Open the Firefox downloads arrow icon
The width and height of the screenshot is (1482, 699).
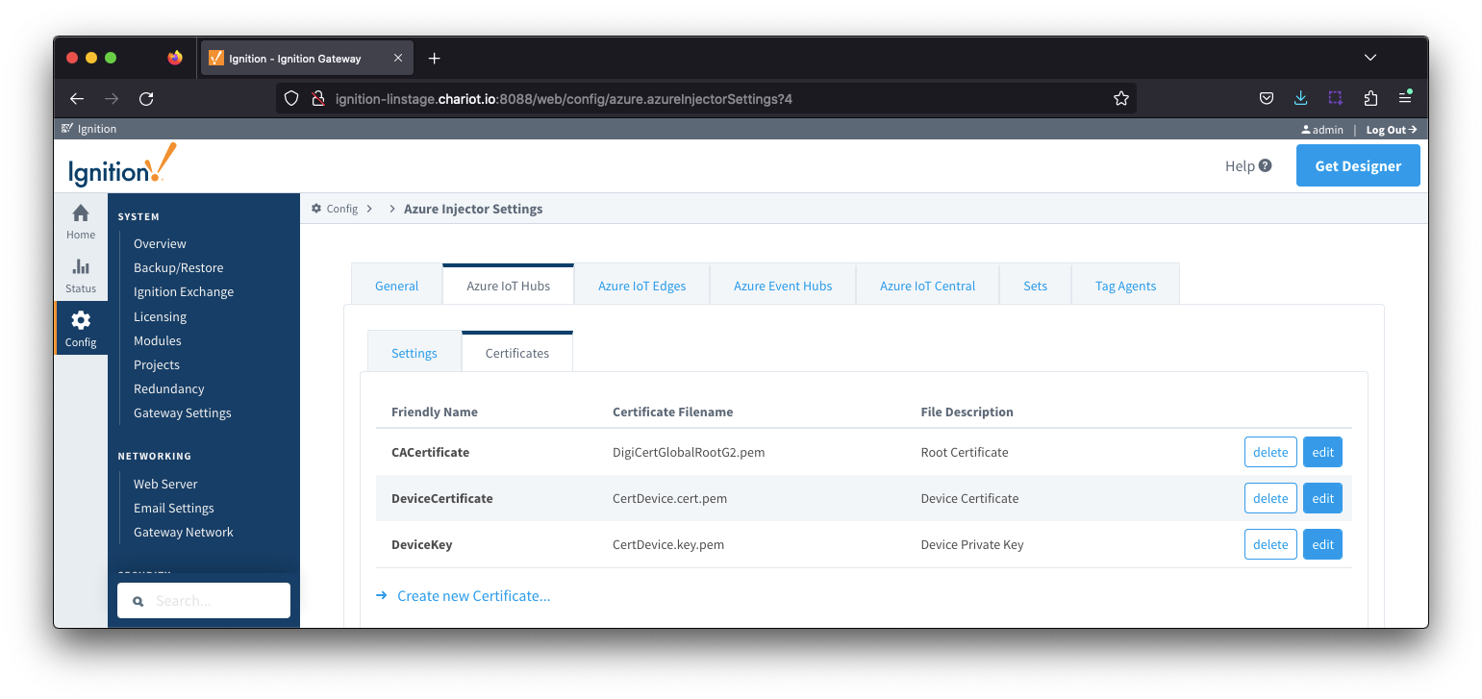tap(1300, 98)
